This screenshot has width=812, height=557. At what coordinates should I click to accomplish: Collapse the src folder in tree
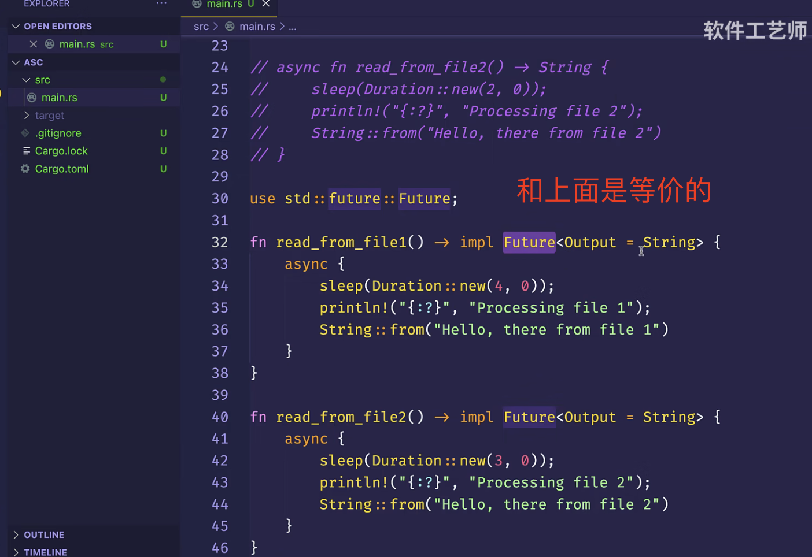point(27,80)
